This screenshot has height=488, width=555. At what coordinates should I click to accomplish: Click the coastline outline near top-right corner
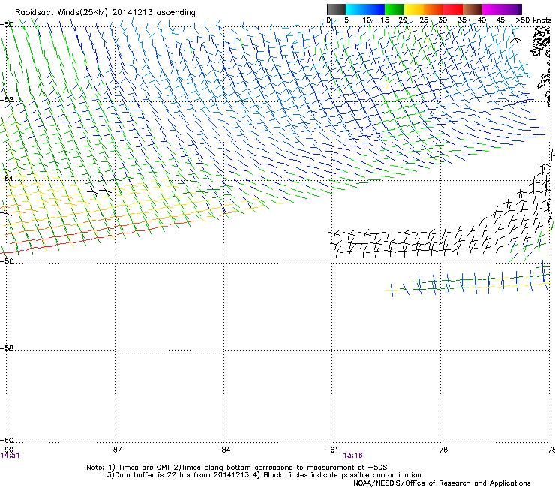[541, 42]
